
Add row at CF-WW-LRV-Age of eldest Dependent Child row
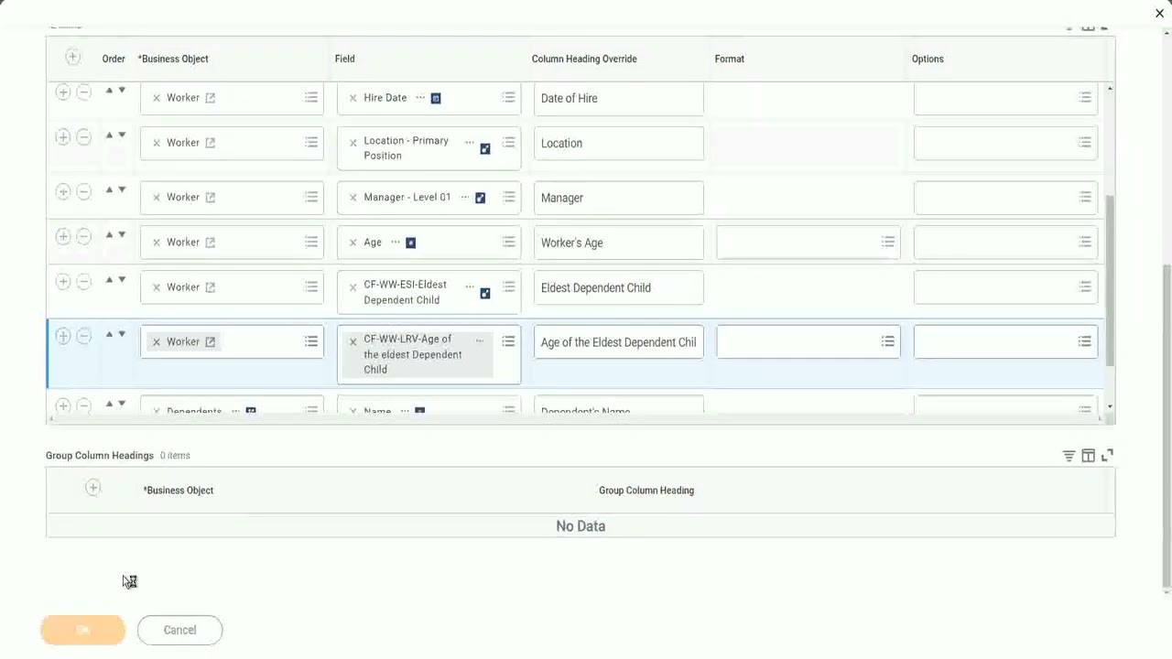62,336
